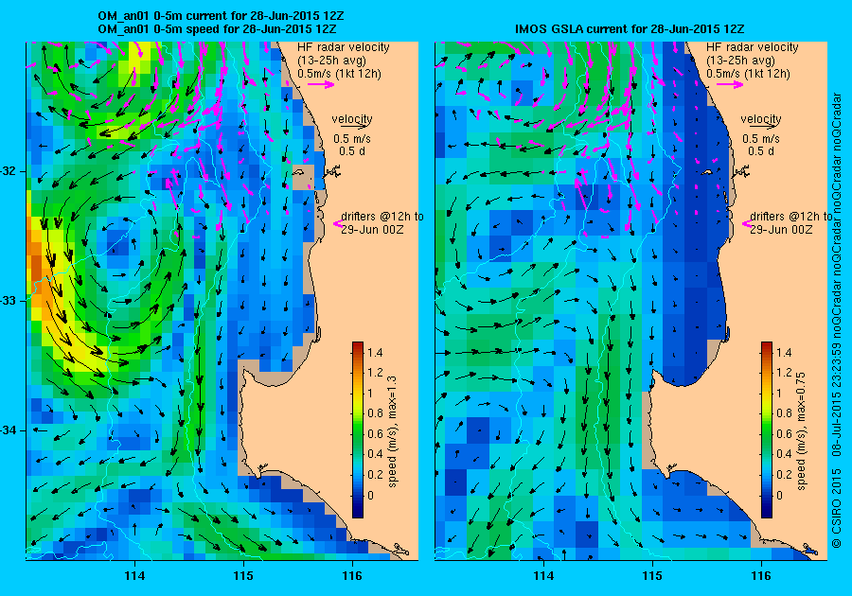Screen dimensions: 852x596
Task: Click 'speed (m/s), max=1.3' colorbar label
Action: click(x=392, y=431)
